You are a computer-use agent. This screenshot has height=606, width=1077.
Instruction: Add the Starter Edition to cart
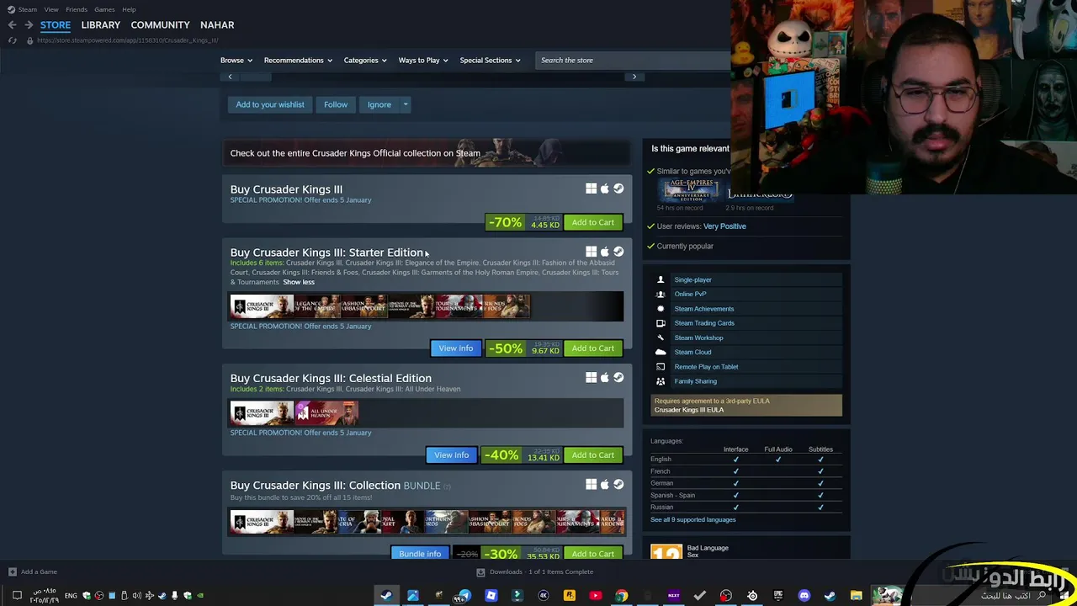coord(593,348)
